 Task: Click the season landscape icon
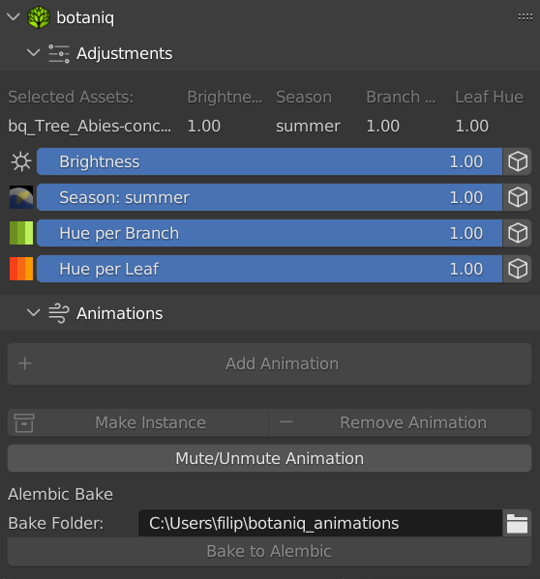tap(21, 197)
